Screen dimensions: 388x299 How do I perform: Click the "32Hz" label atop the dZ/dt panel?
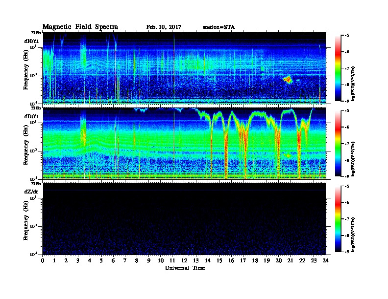coord(36,184)
